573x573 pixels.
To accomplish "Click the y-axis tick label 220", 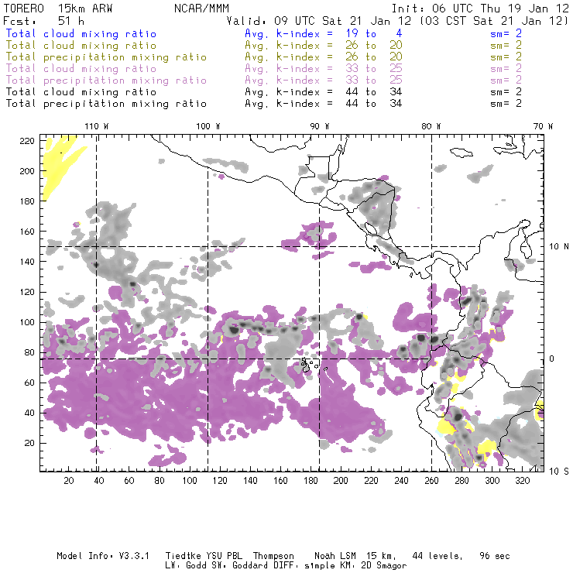I will (x=28, y=140).
